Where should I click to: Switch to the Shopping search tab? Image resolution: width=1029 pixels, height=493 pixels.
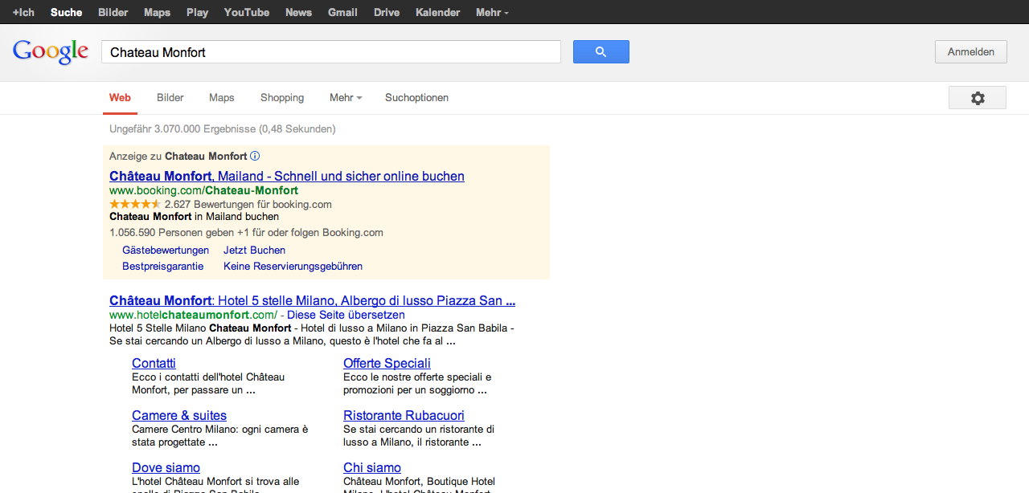pyautogui.click(x=281, y=98)
